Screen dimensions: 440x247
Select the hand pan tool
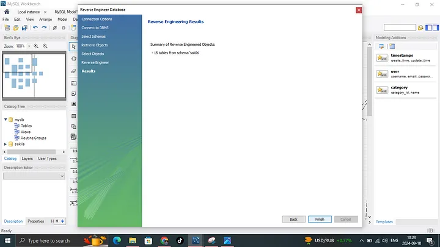pyautogui.click(x=74, y=59)
